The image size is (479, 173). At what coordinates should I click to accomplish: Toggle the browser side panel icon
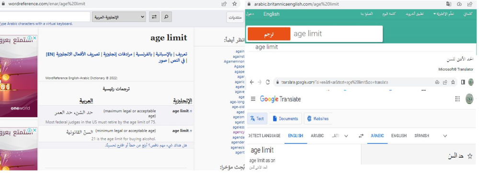pos(463,82)
